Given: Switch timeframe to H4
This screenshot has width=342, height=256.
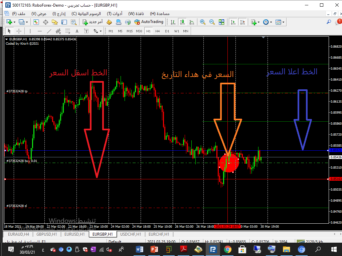Looking at the screenshot, I should [x=158, y=31].
